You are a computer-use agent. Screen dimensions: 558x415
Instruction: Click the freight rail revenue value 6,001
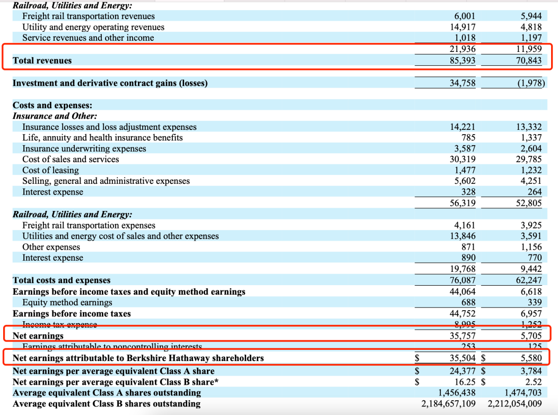pos(465,16)
